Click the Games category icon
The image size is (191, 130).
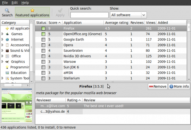coord(7,34)
